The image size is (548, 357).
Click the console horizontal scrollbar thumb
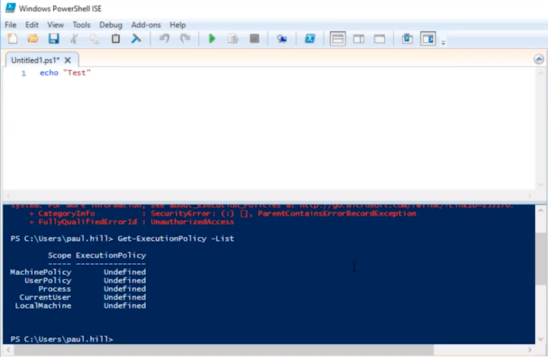pos(224,349)
